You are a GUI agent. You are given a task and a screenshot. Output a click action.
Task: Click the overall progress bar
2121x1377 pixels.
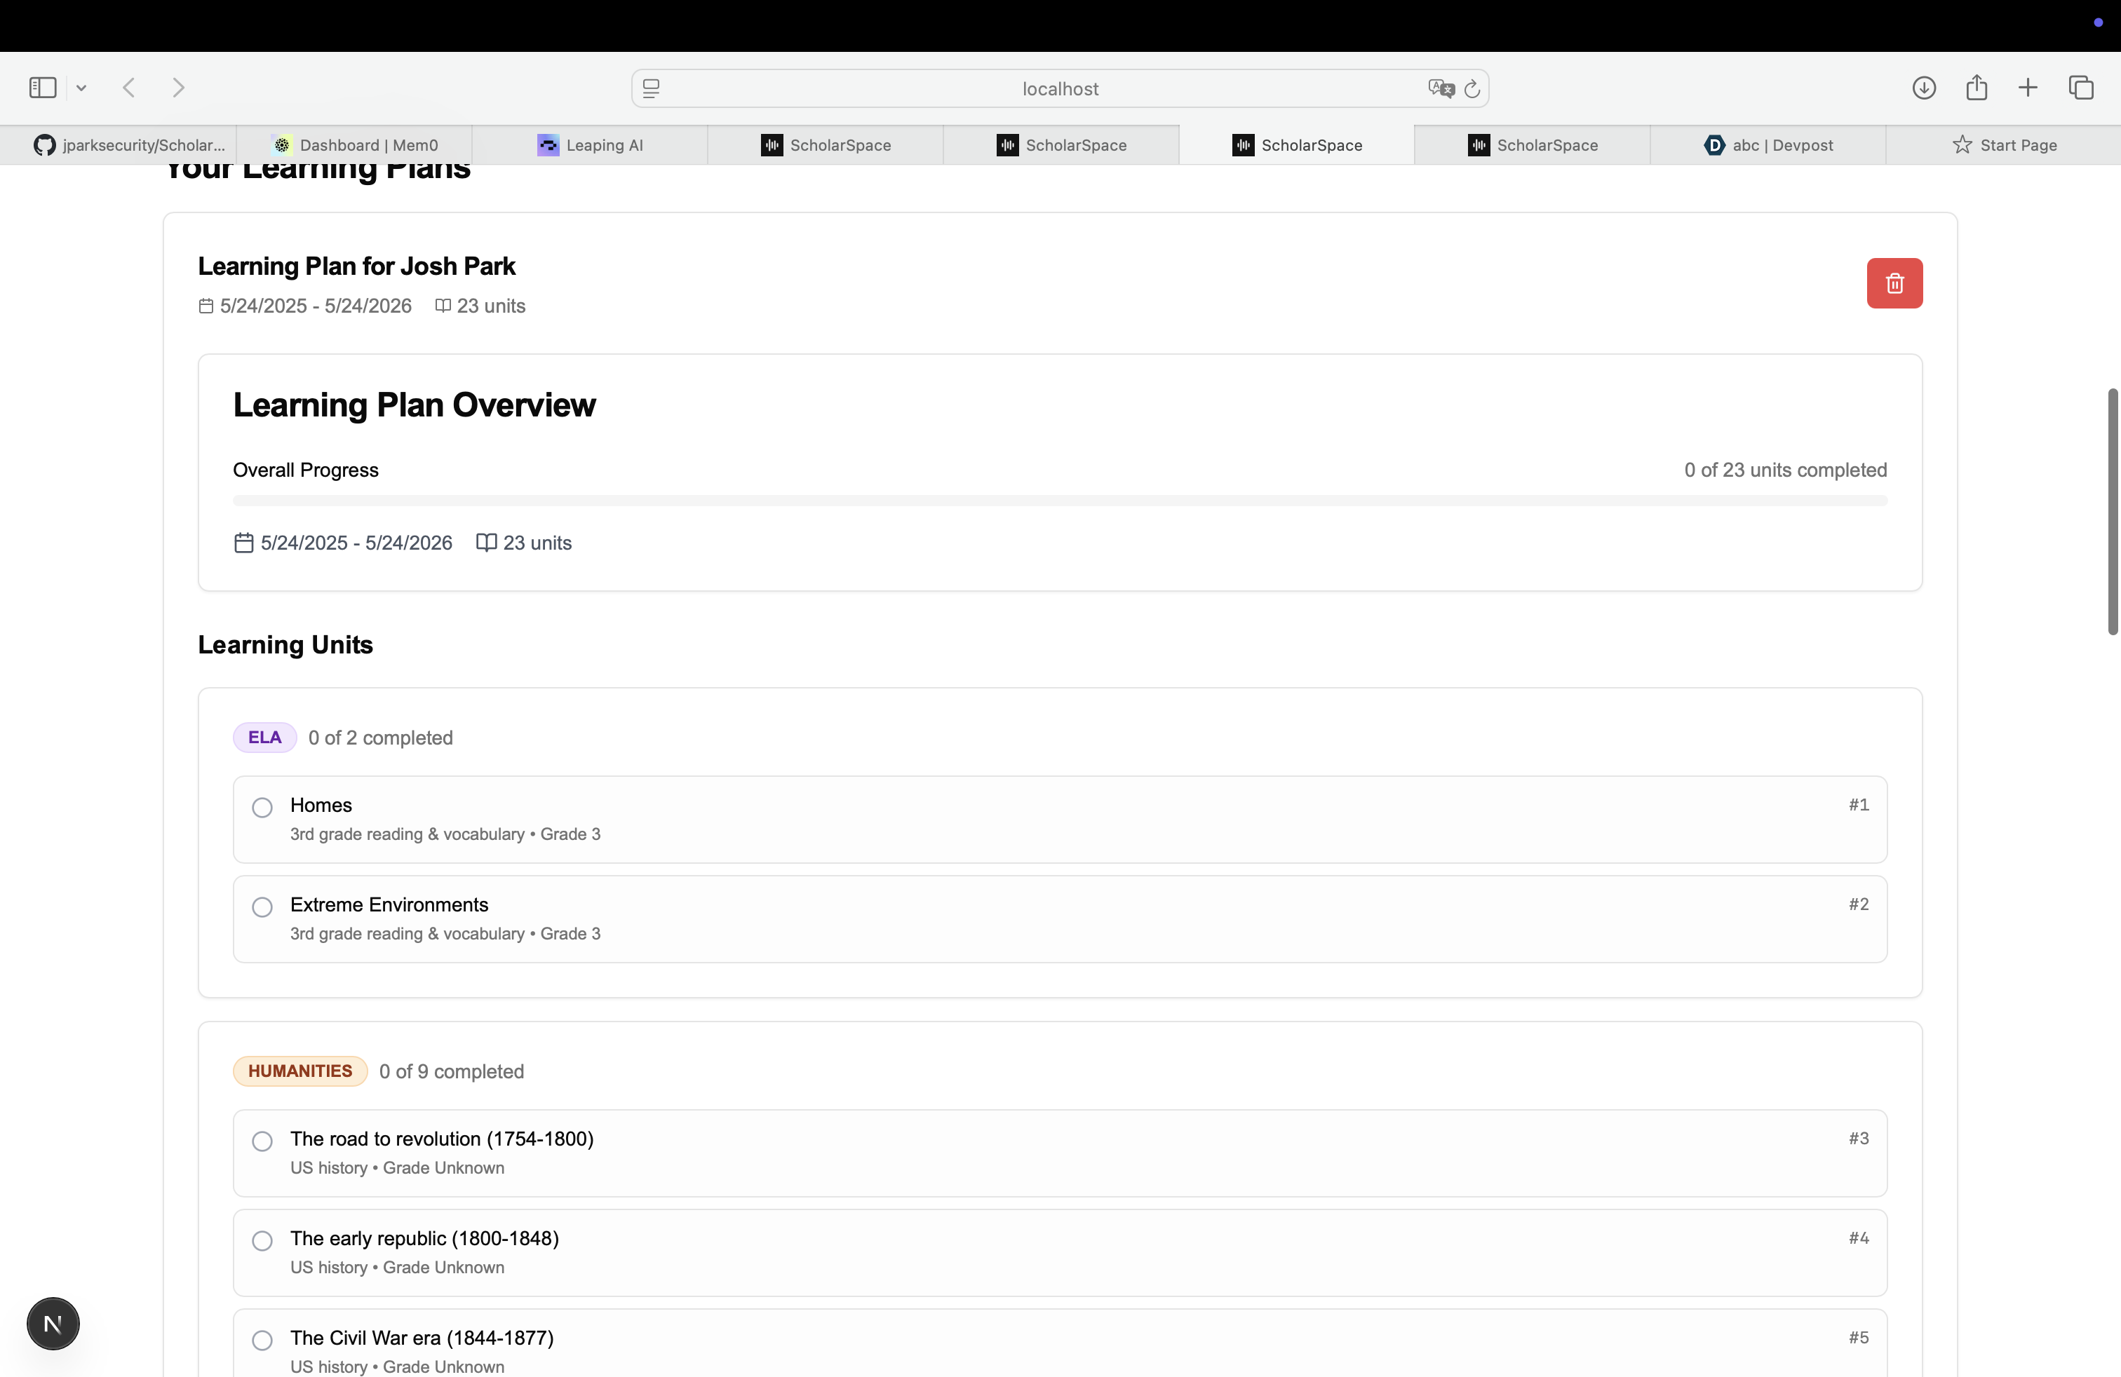tap(1060, 501)
